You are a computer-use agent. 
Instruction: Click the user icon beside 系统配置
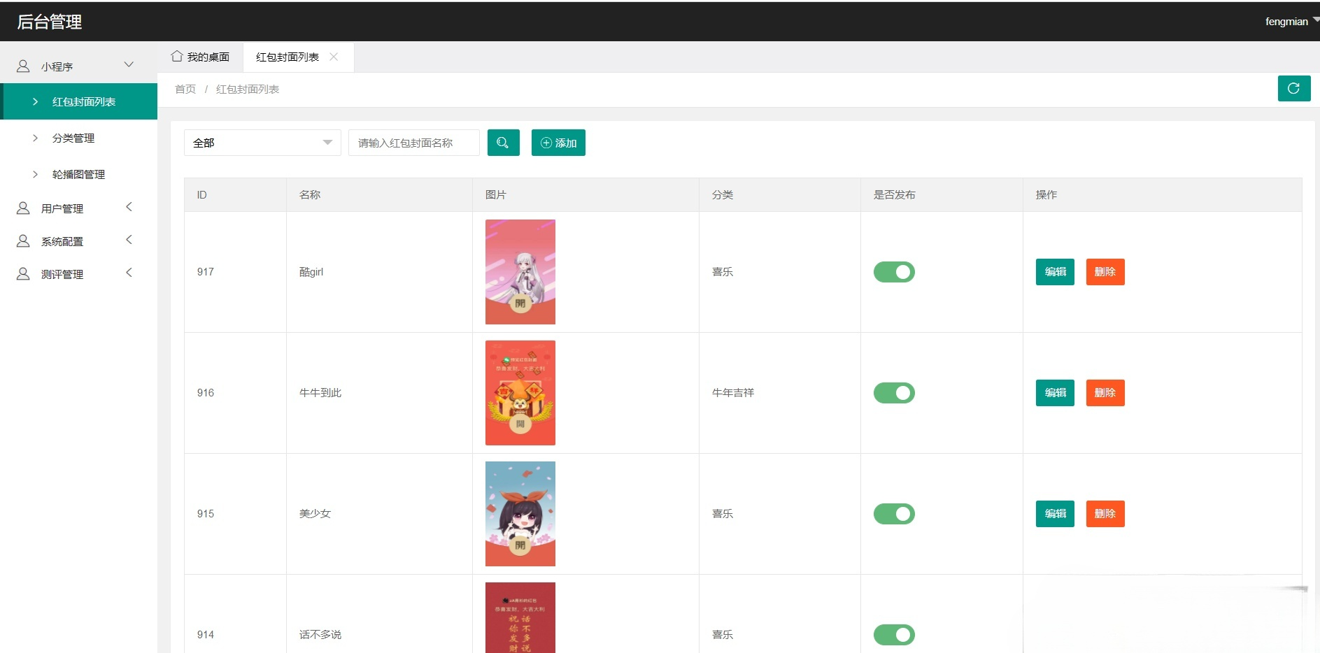pos(23,241)
